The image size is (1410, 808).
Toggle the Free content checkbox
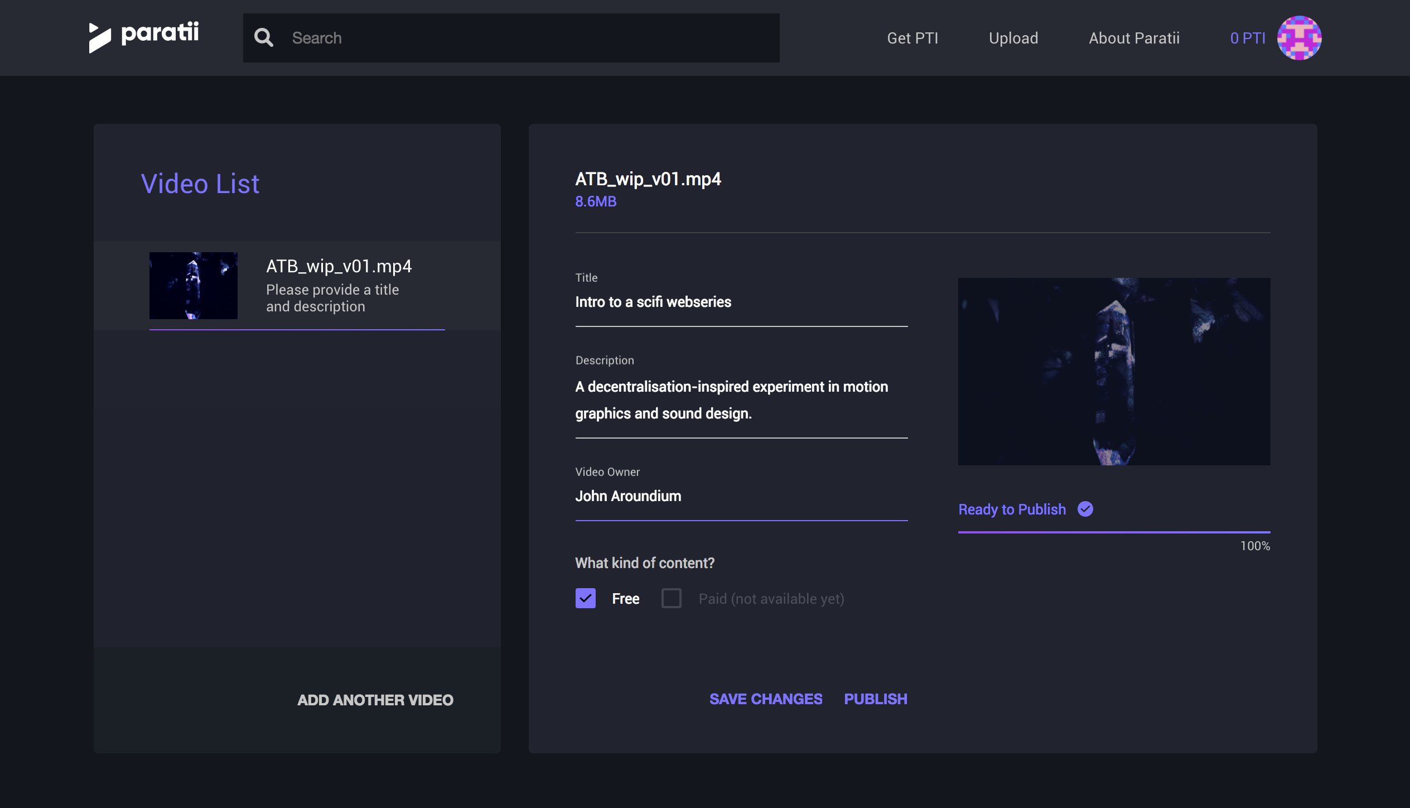(585, 598)
